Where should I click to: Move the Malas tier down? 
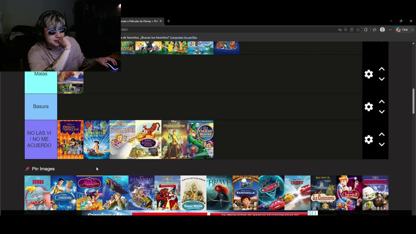pos(382,79)
